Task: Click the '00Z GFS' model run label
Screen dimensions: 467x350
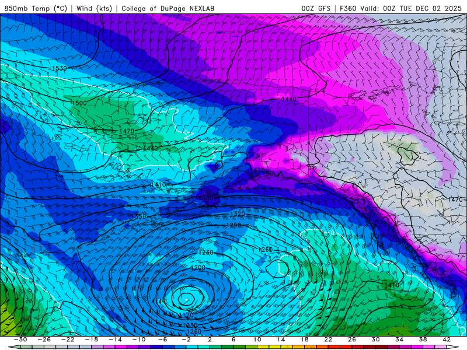Action: pos(316,8)
